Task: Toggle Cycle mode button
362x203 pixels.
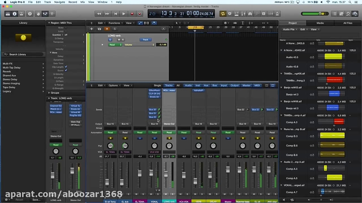Action: 223,14
